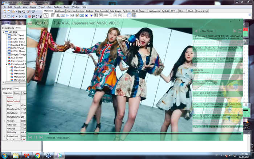Expand the Anchors property
Image resolution: width=254 pixels, height=159 pixels.
pos(4,121)
